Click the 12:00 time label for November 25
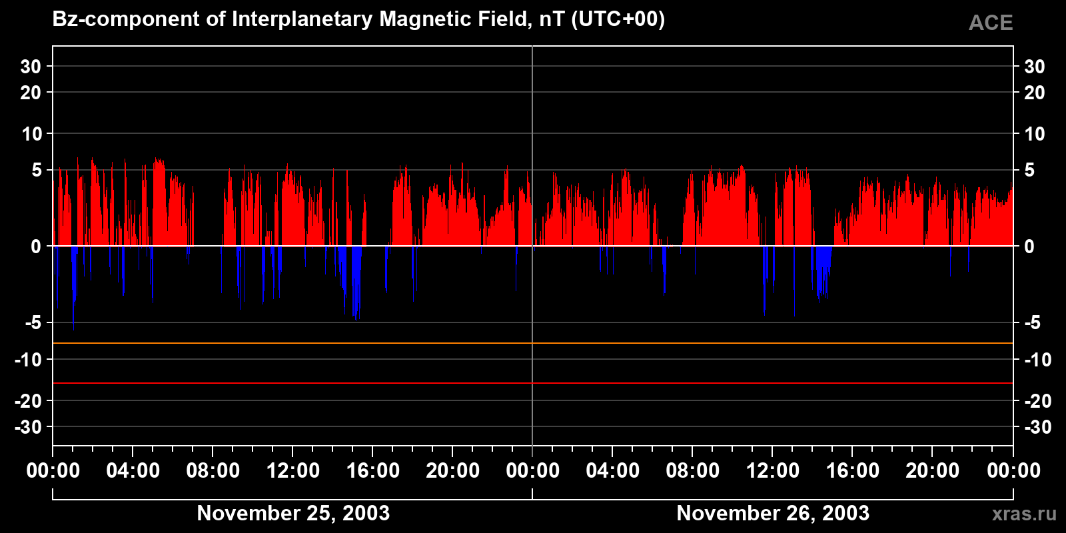Viewport: 1066px width, 533px height. coord(293,471)
